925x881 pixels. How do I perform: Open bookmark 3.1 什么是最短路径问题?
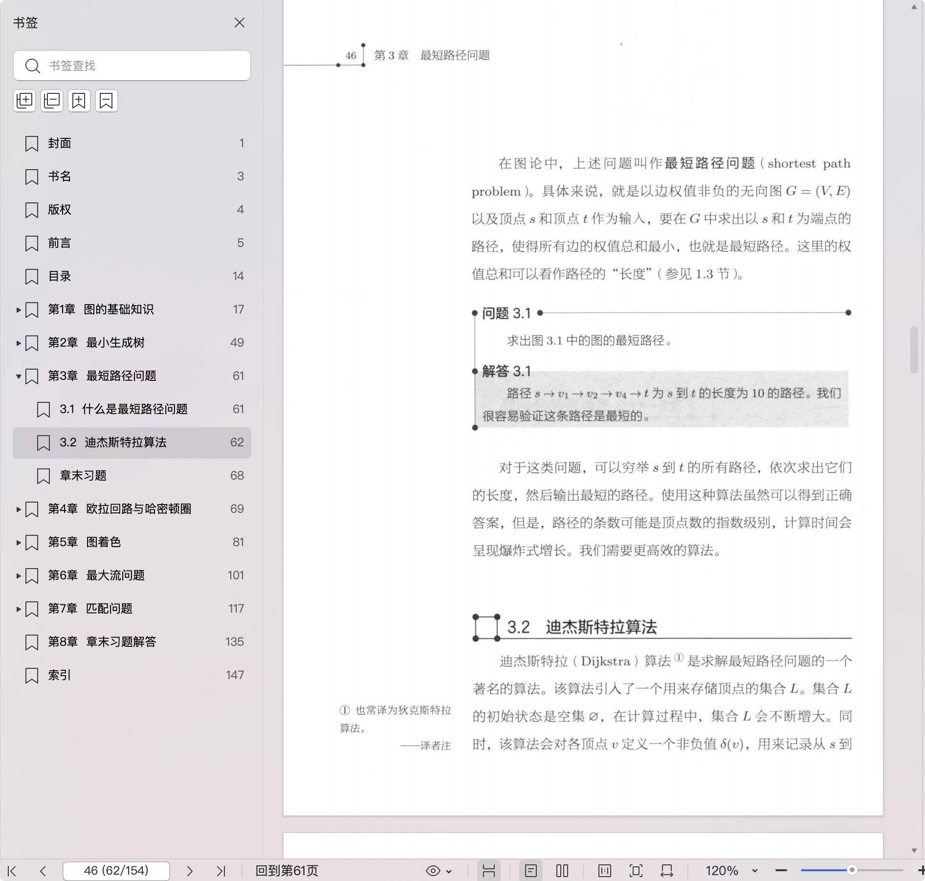[x=123, y=409]
